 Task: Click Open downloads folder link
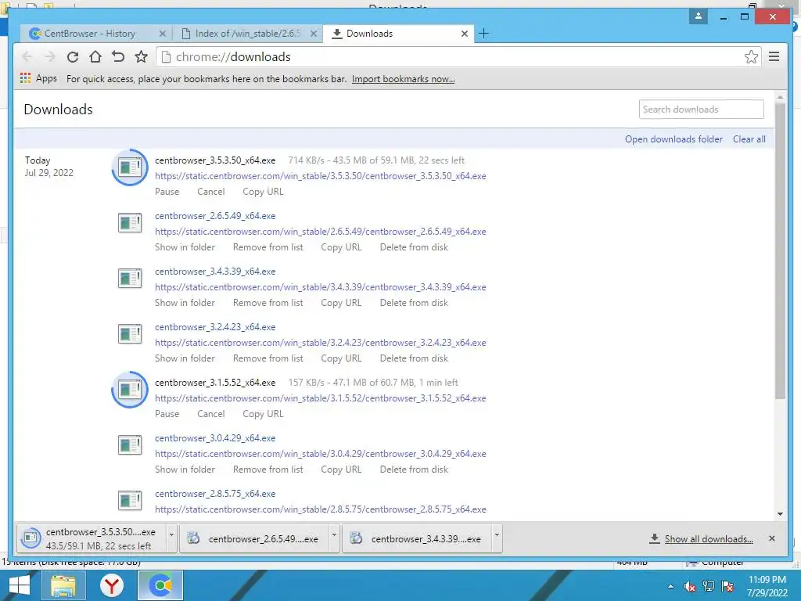click(673, 139)
